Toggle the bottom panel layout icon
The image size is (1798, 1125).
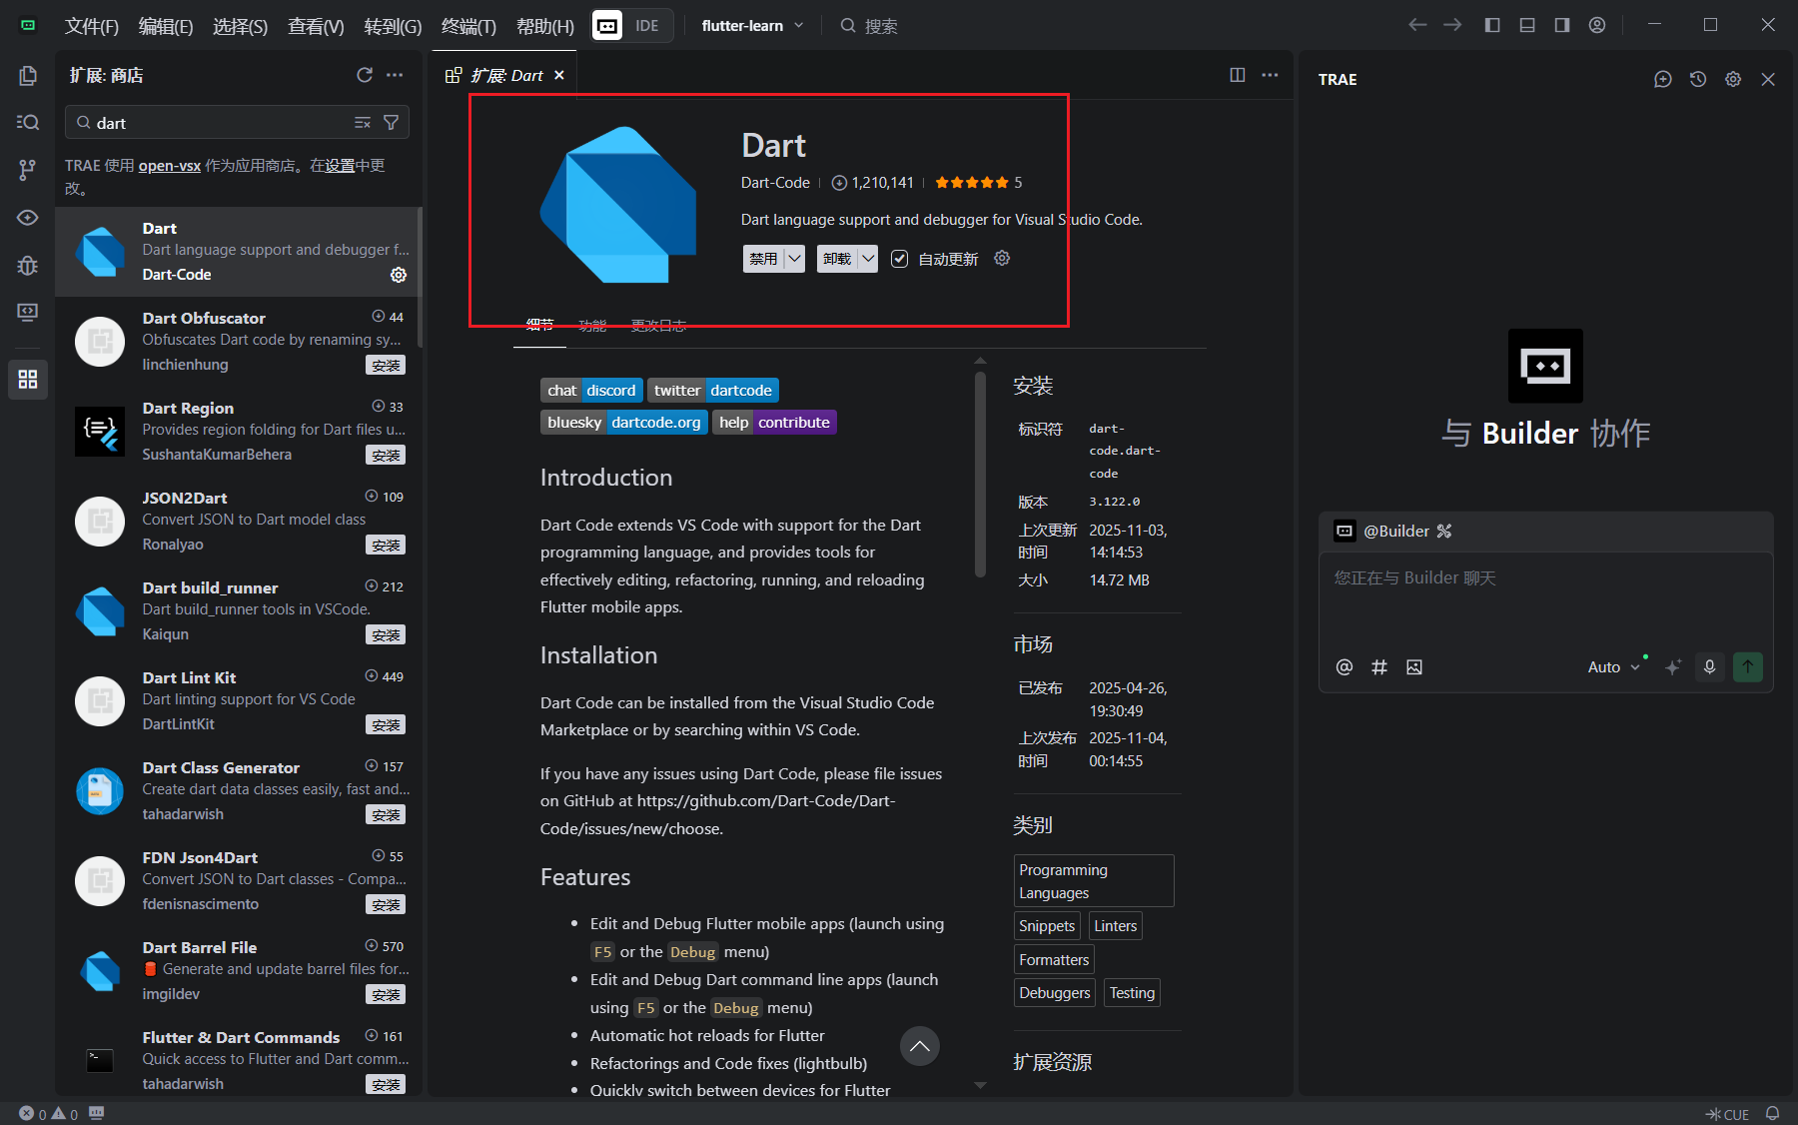click(1527, 25)
